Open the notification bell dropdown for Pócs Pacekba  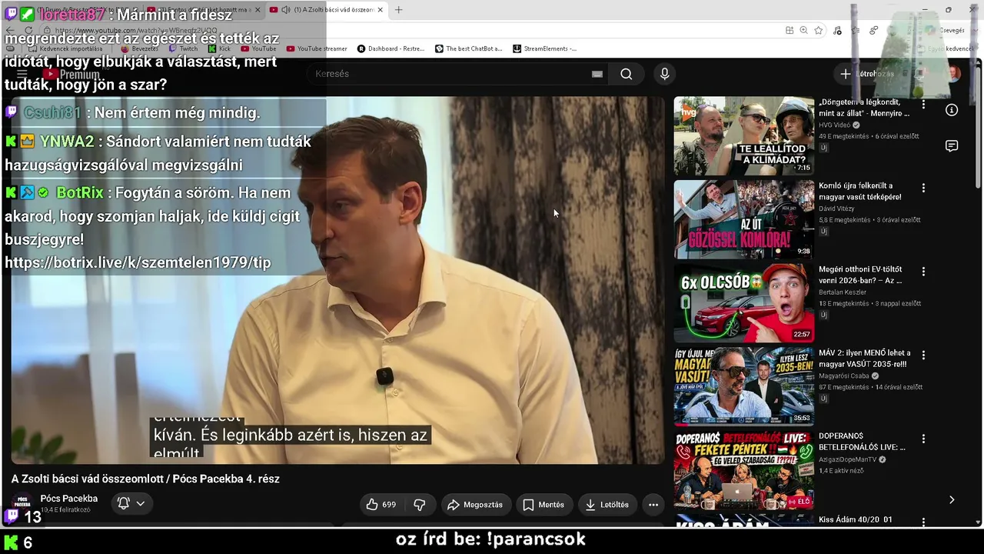point(131,503)
